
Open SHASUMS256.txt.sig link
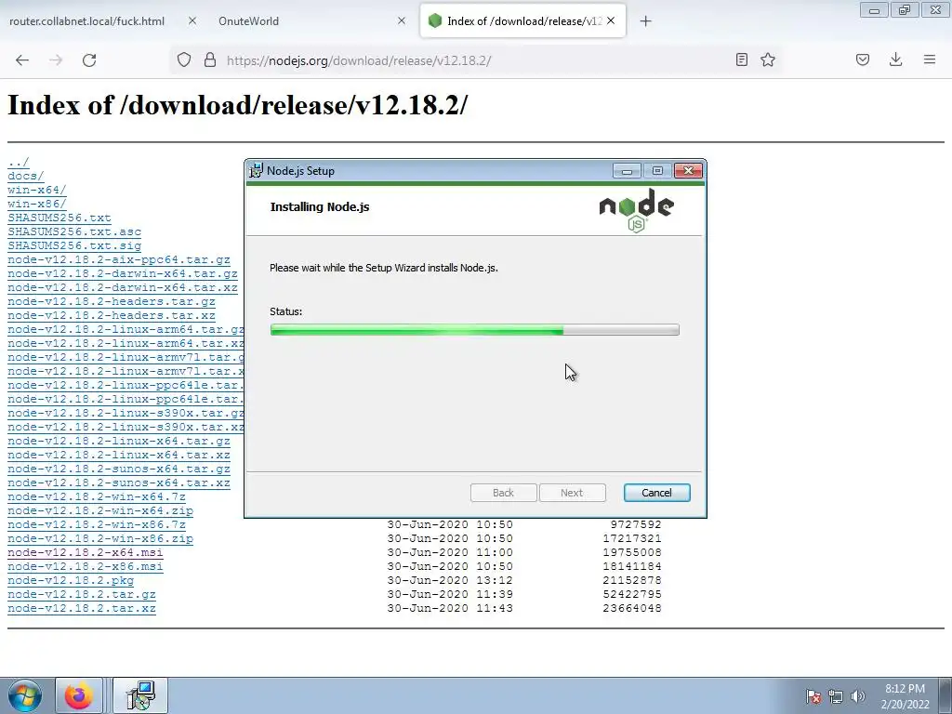point(74,245)
